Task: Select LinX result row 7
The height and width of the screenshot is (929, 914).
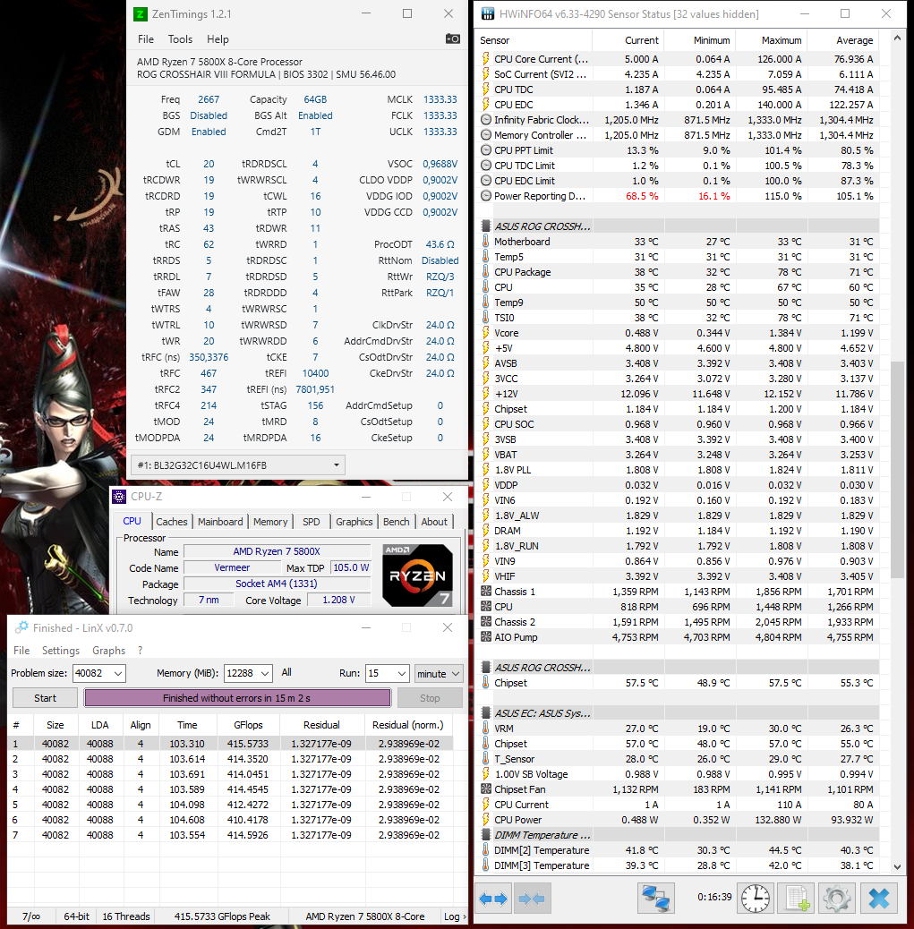Action: coord(230,835)
